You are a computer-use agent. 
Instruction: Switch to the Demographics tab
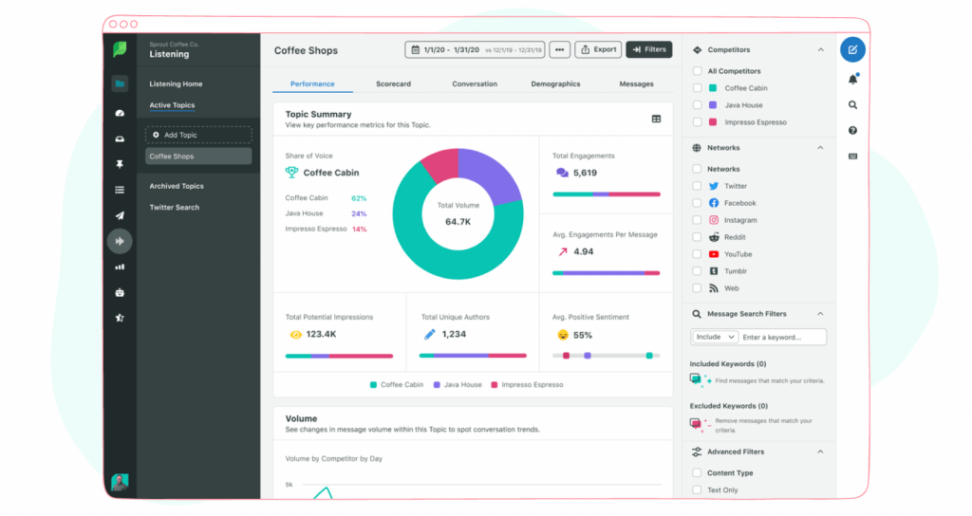click(x=555, y=84)
